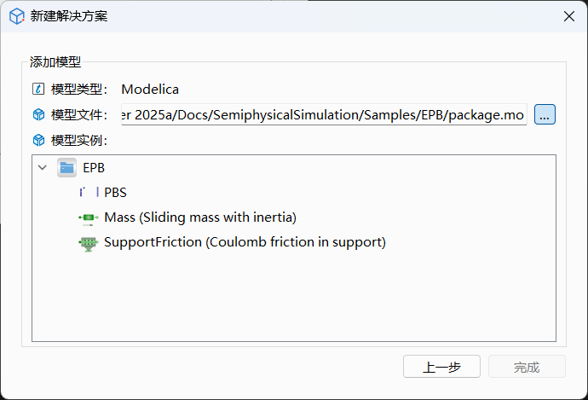
Task: Click the 模型类型 icon
Action: pyautogui.click(x=37, y=89)
